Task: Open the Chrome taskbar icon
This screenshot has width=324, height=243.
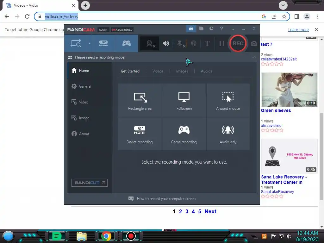Action: pos(106,236)
